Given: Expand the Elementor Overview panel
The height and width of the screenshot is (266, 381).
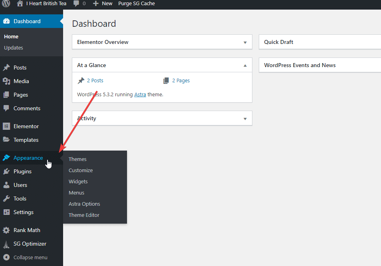Looking at the screenshot, I should (245, 42).
